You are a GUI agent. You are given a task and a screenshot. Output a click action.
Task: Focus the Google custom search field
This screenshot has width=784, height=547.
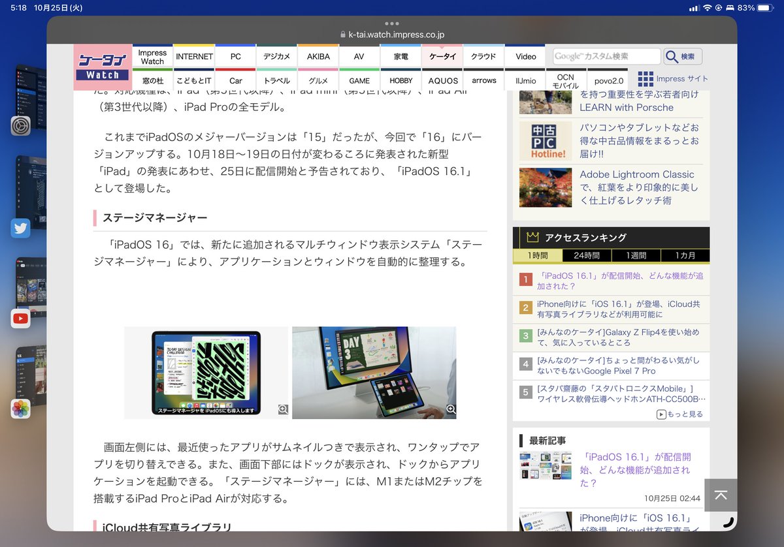point(607,56)
